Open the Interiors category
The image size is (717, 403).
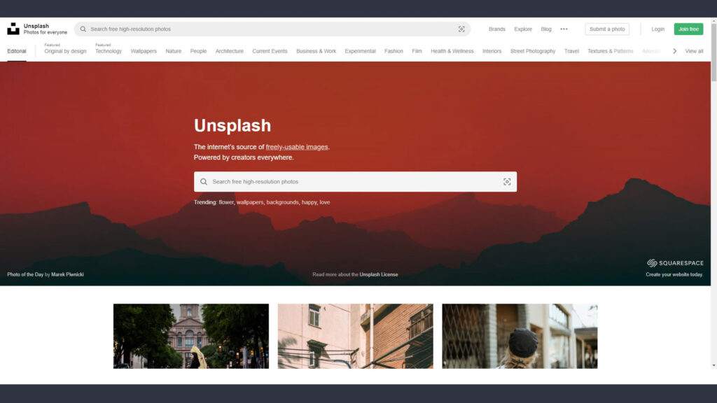point(492,51)
